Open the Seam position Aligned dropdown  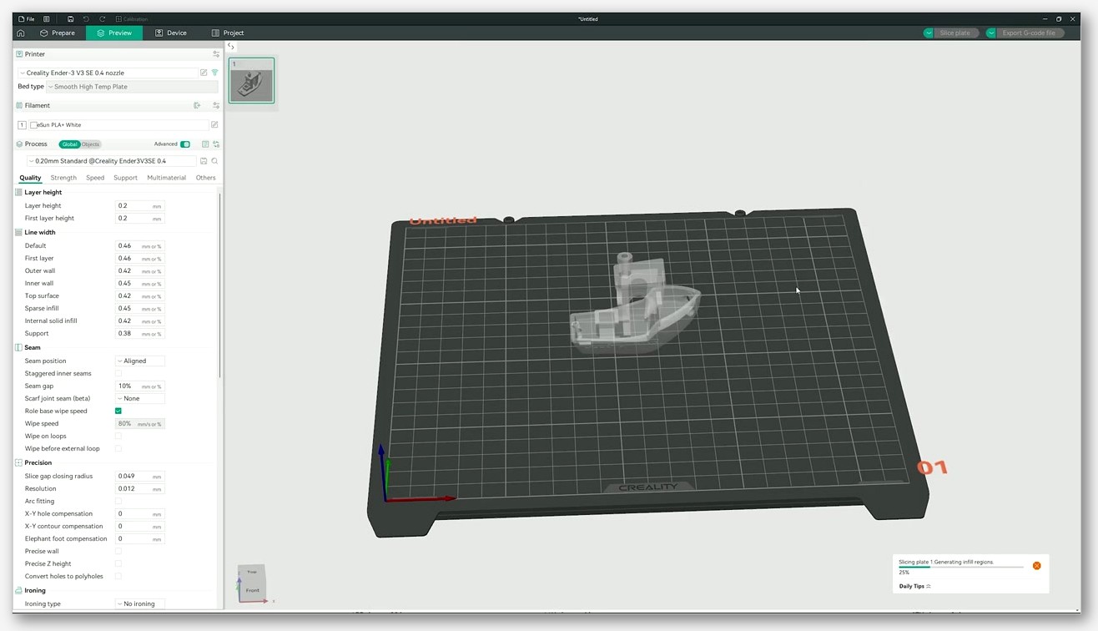pyautogui.click(x=139, y=361)
